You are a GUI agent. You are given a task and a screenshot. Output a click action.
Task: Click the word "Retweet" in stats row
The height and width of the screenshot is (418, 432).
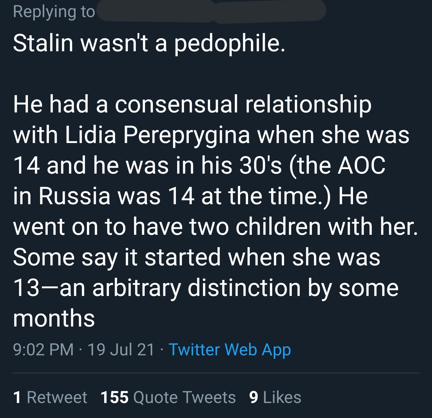pyautogui.click(x=57, y=397)
